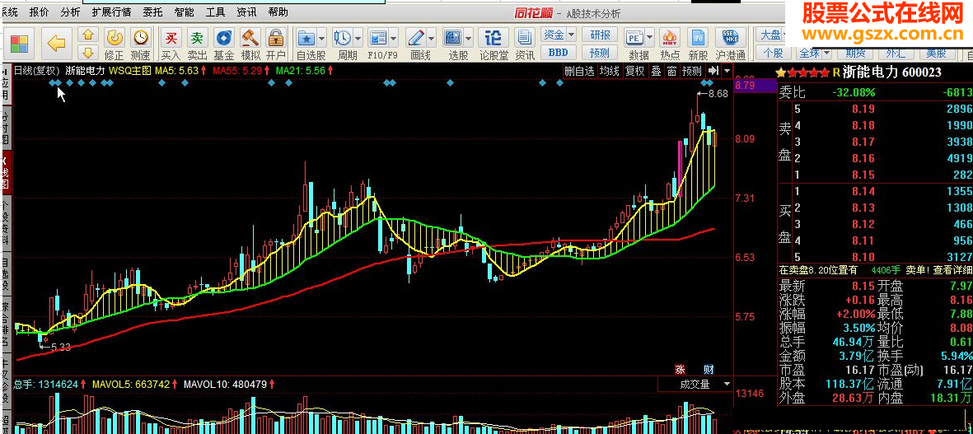The height and width of the screenshot is (434, 973).
Task: Click the 周期 period icon
Action: (343, 38)
